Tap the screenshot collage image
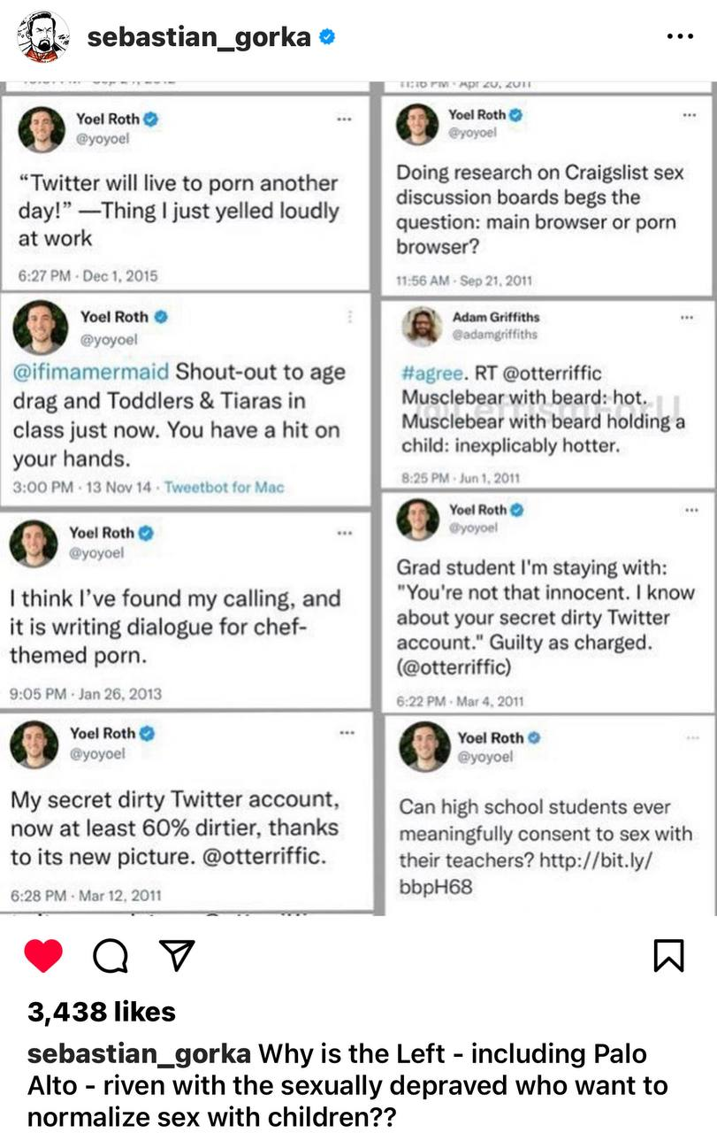The image size is (717, 1133). [358, 496]
